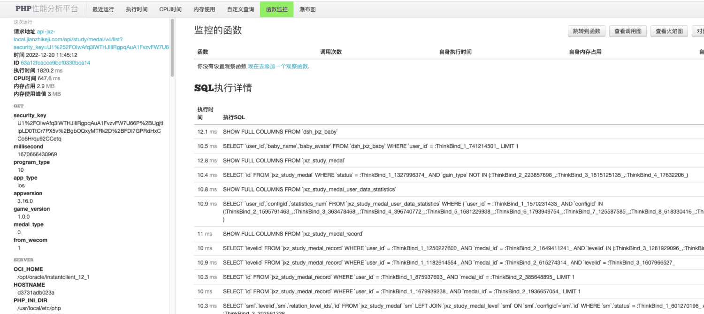Switch to the 执行时间 tab

(137, 9)
